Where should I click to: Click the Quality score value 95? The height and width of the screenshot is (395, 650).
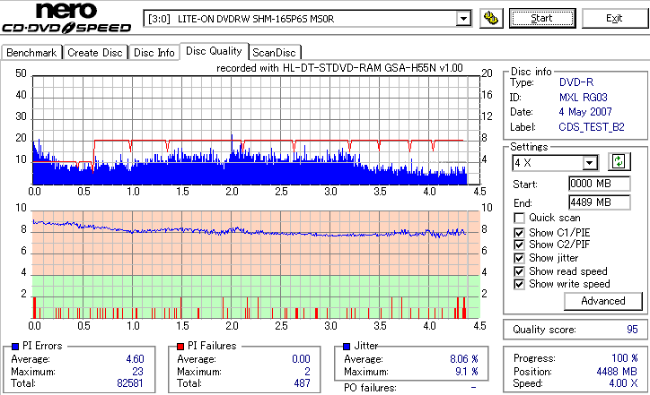pyautogui.click(x=632, y=330)
